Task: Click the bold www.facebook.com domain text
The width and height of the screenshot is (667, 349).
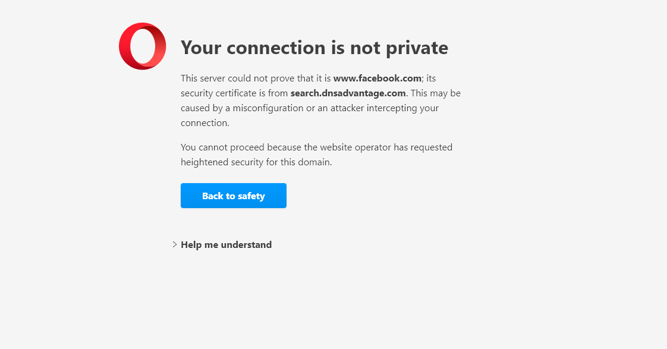Action: pyautogui.click(x=377, y=78)
